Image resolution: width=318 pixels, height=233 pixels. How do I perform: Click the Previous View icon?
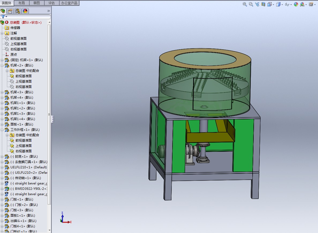click(257, 4)
